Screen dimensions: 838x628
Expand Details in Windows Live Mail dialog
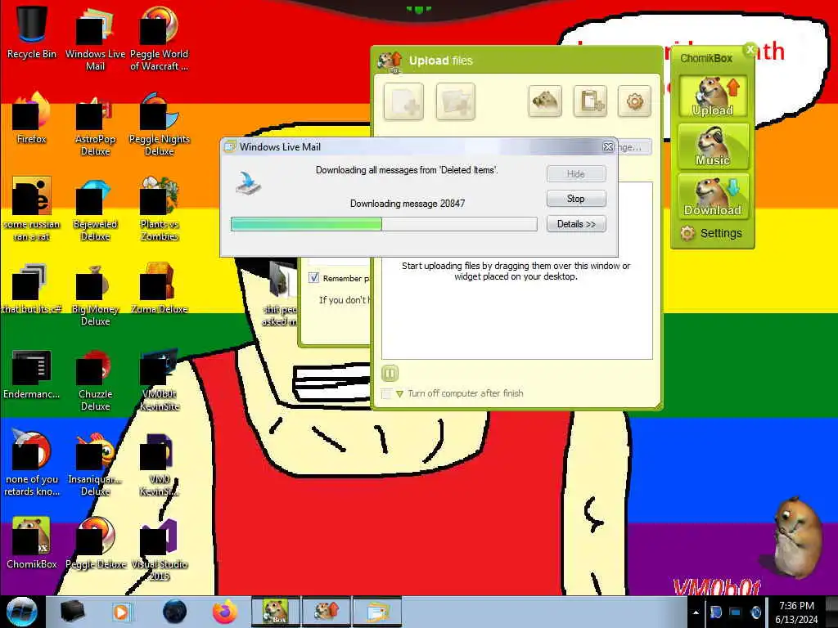(576, 224)
